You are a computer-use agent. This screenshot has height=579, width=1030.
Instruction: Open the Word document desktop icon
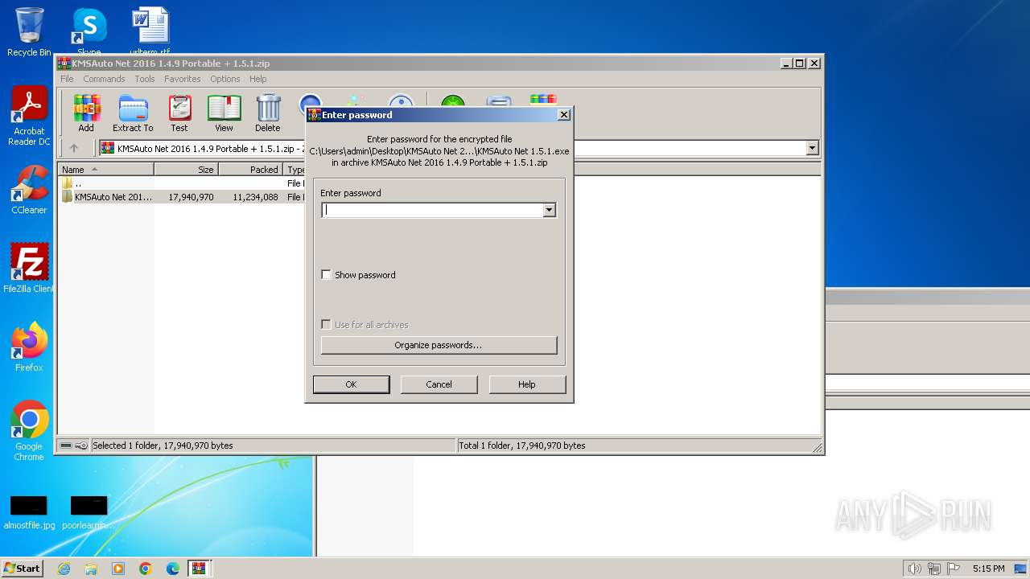150,32
